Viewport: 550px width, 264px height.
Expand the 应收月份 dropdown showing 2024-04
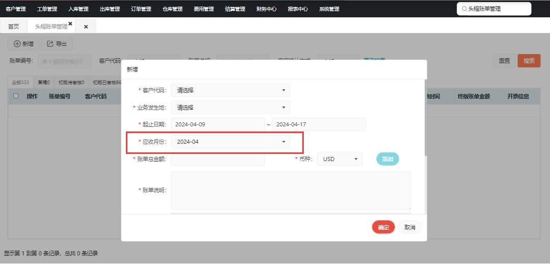tap(230, 142)
